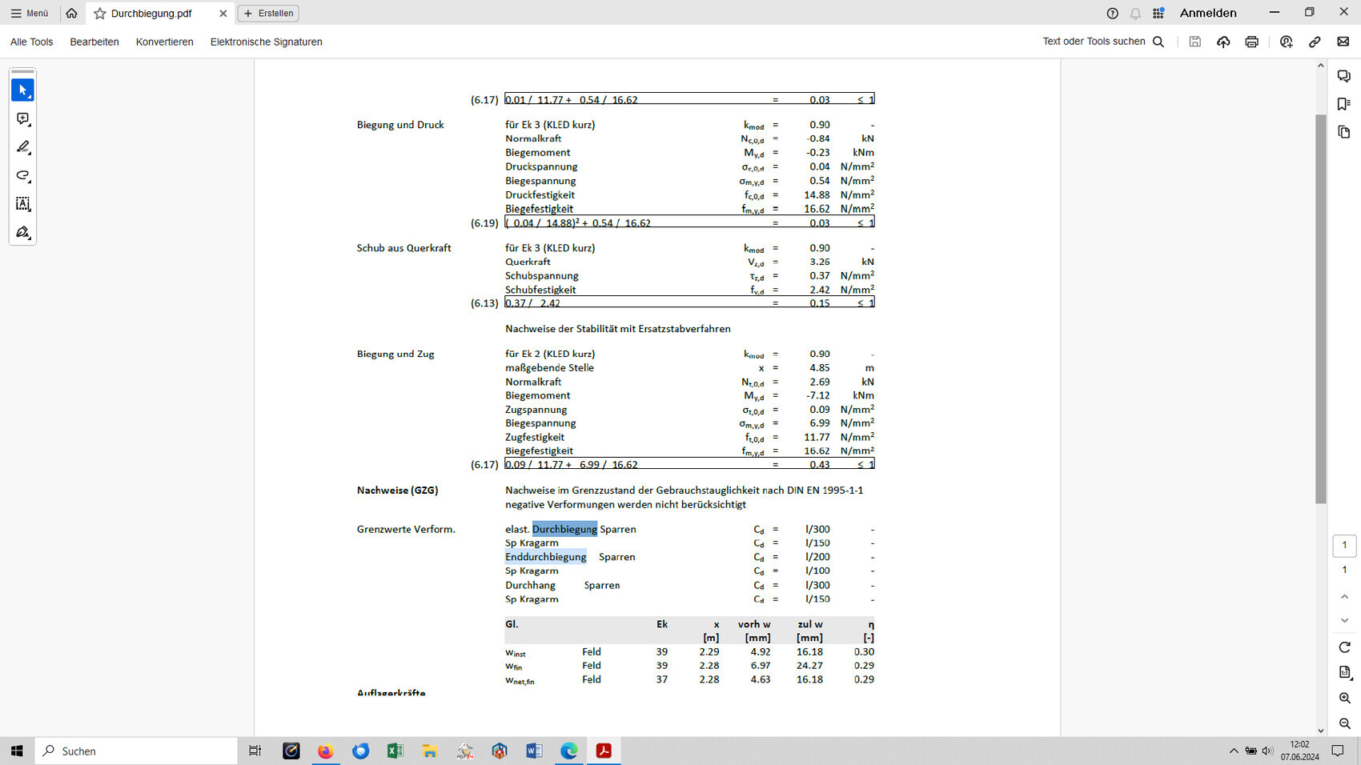Rotate the page view
Screen dimensions: 1361x765
click(1344, 647)
